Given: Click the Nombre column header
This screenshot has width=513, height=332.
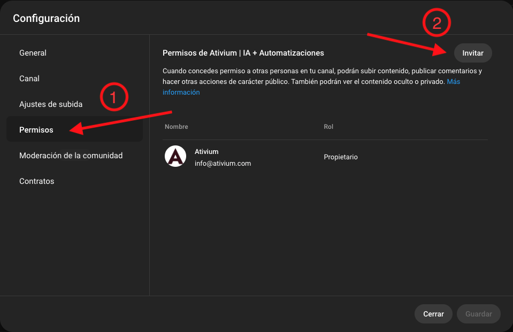Looking at the screenshot, I should 177,127.
